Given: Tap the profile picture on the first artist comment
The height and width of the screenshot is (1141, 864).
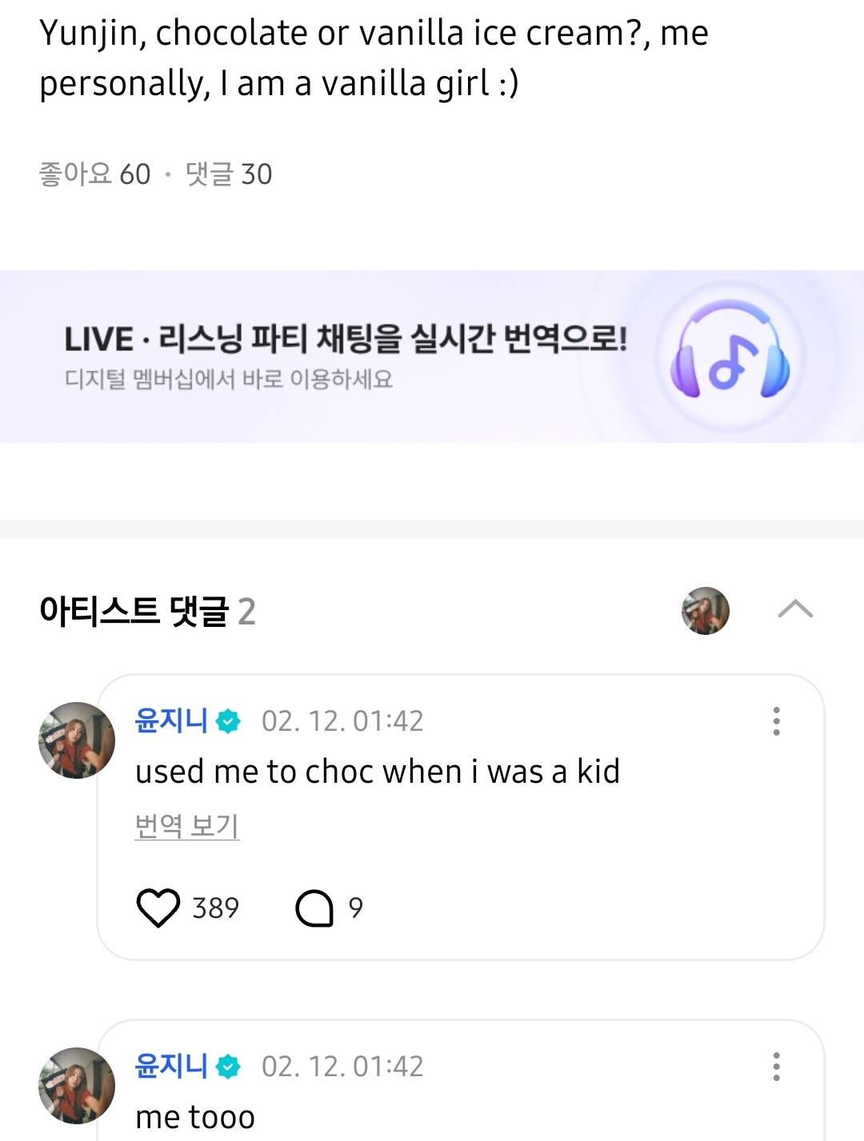Looking at the screenshot, I should (77, 740).
